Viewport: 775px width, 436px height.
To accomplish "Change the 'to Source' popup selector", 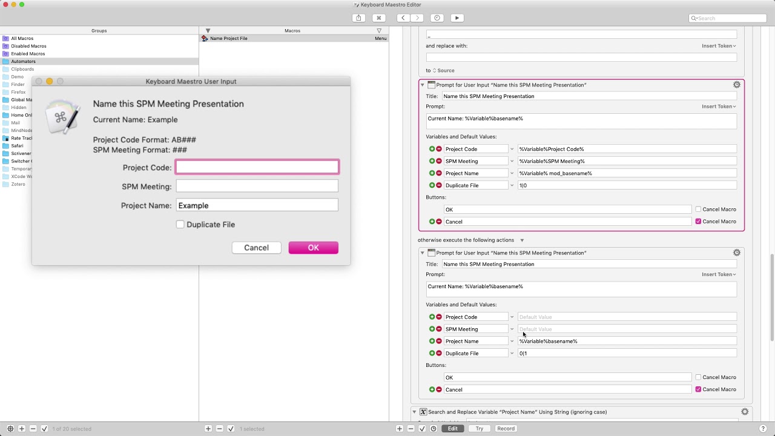I will point(444,70).
